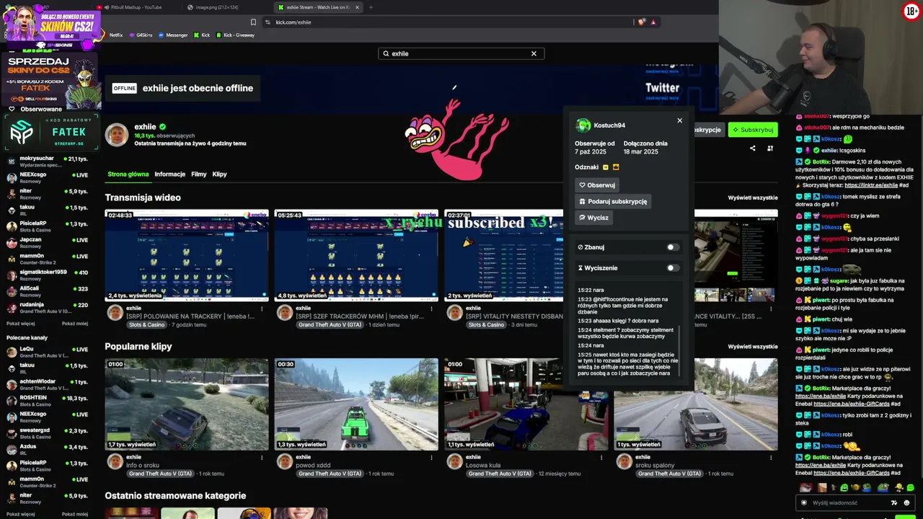The image size is (923, 519).
Task: Open the chat users settings icon
Action: 770,148
